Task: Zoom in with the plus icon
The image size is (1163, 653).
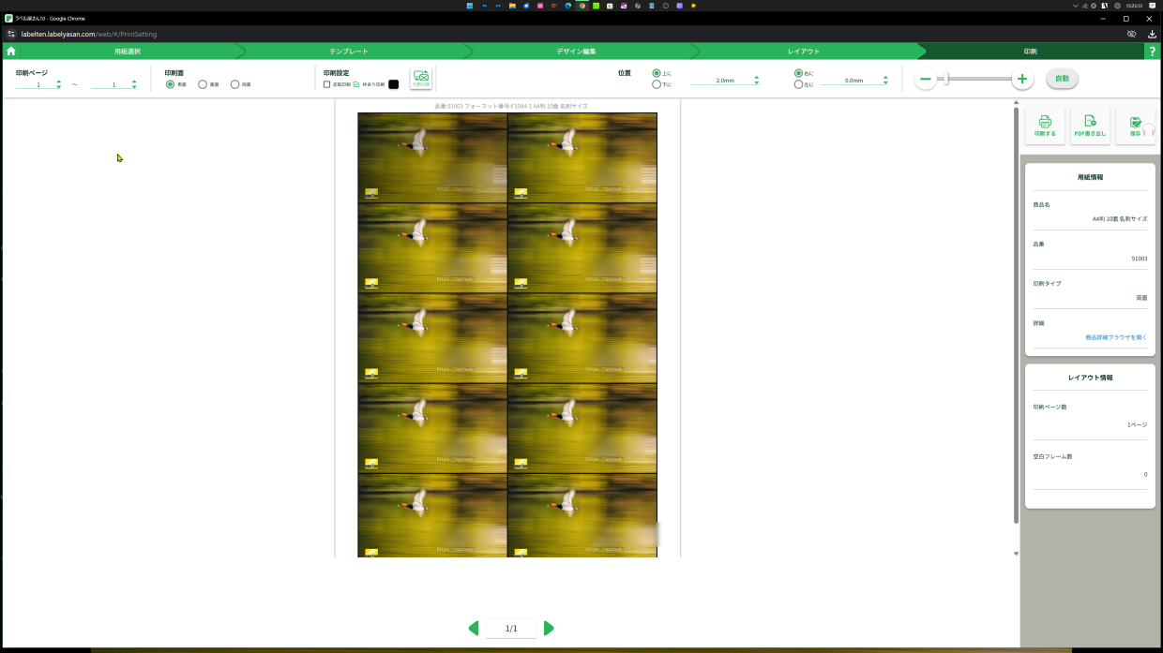Action: pyautogui.click(x=1022, y=80)
